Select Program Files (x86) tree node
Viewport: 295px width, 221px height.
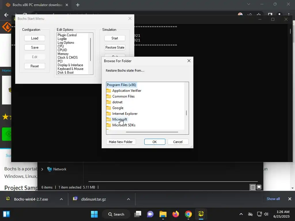tap(121, 85)
